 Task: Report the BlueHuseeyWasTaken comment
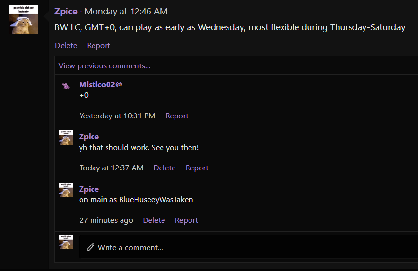tap(186, 220)
